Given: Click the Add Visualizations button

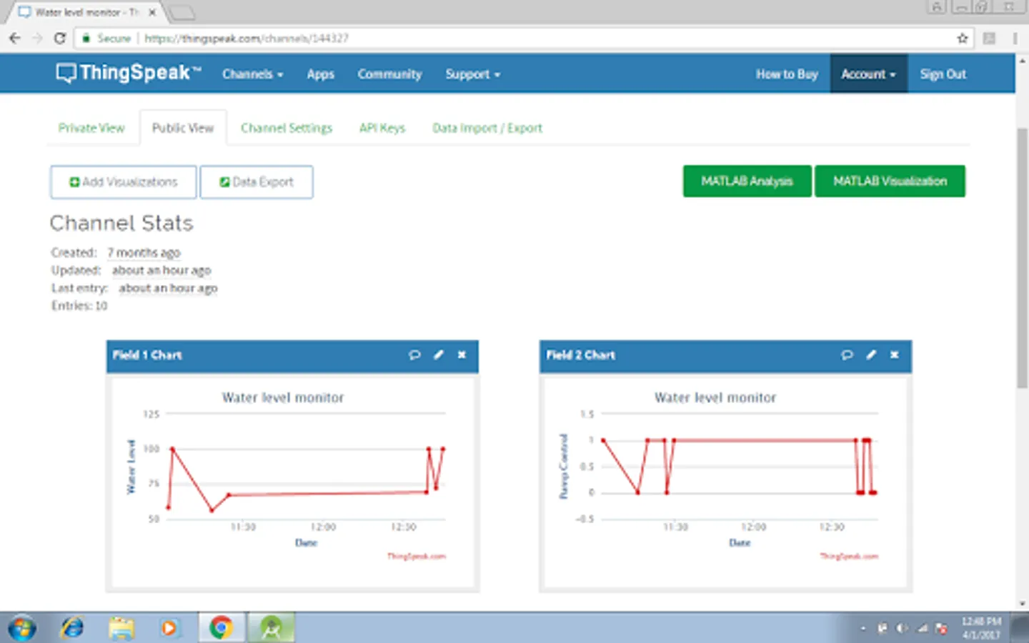Looking at the screenshot, I should (x=124, y=182).
